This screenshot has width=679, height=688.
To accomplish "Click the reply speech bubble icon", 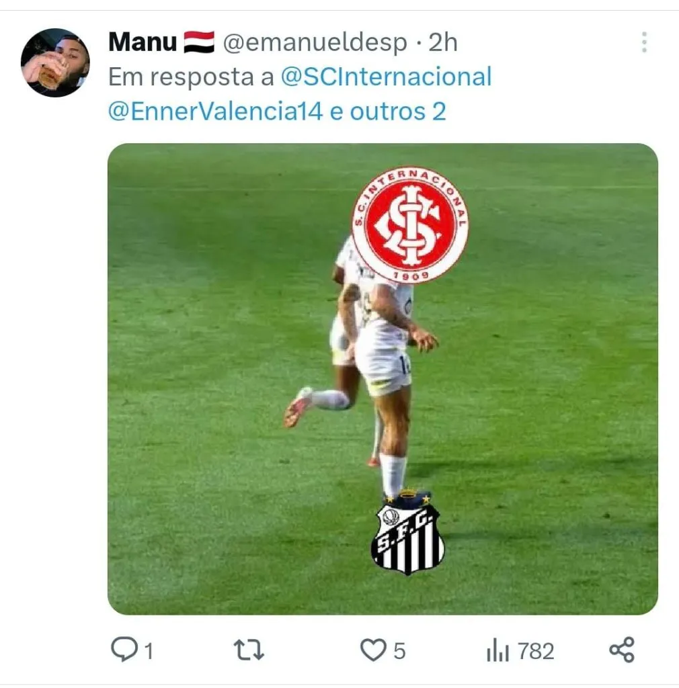I will [124, 650].
